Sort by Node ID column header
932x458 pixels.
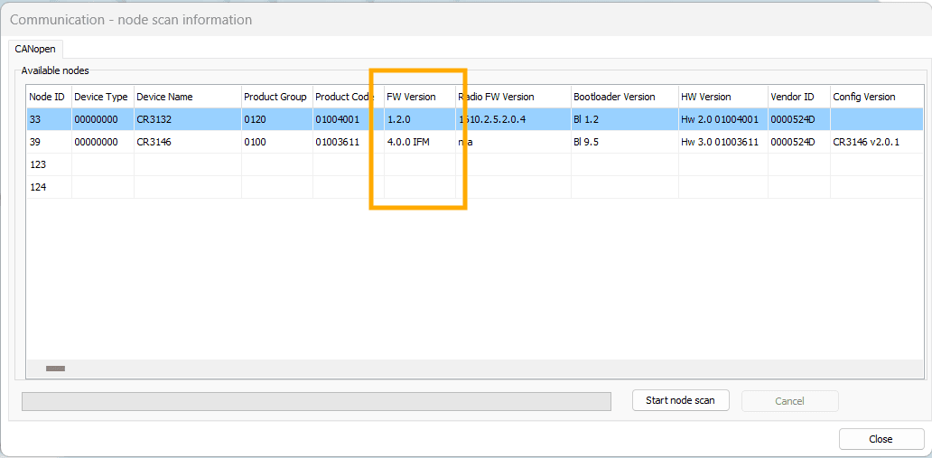coord(47,97)
